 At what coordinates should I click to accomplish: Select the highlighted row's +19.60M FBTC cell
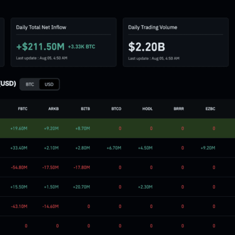19,129
